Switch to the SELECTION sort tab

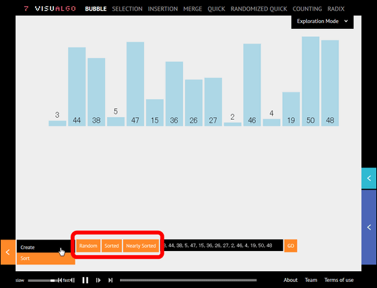click(127, 9)
